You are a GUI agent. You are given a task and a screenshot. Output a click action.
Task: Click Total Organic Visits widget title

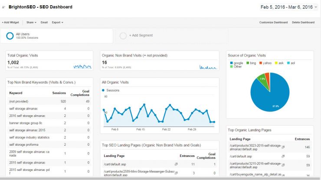click(23, 55)
